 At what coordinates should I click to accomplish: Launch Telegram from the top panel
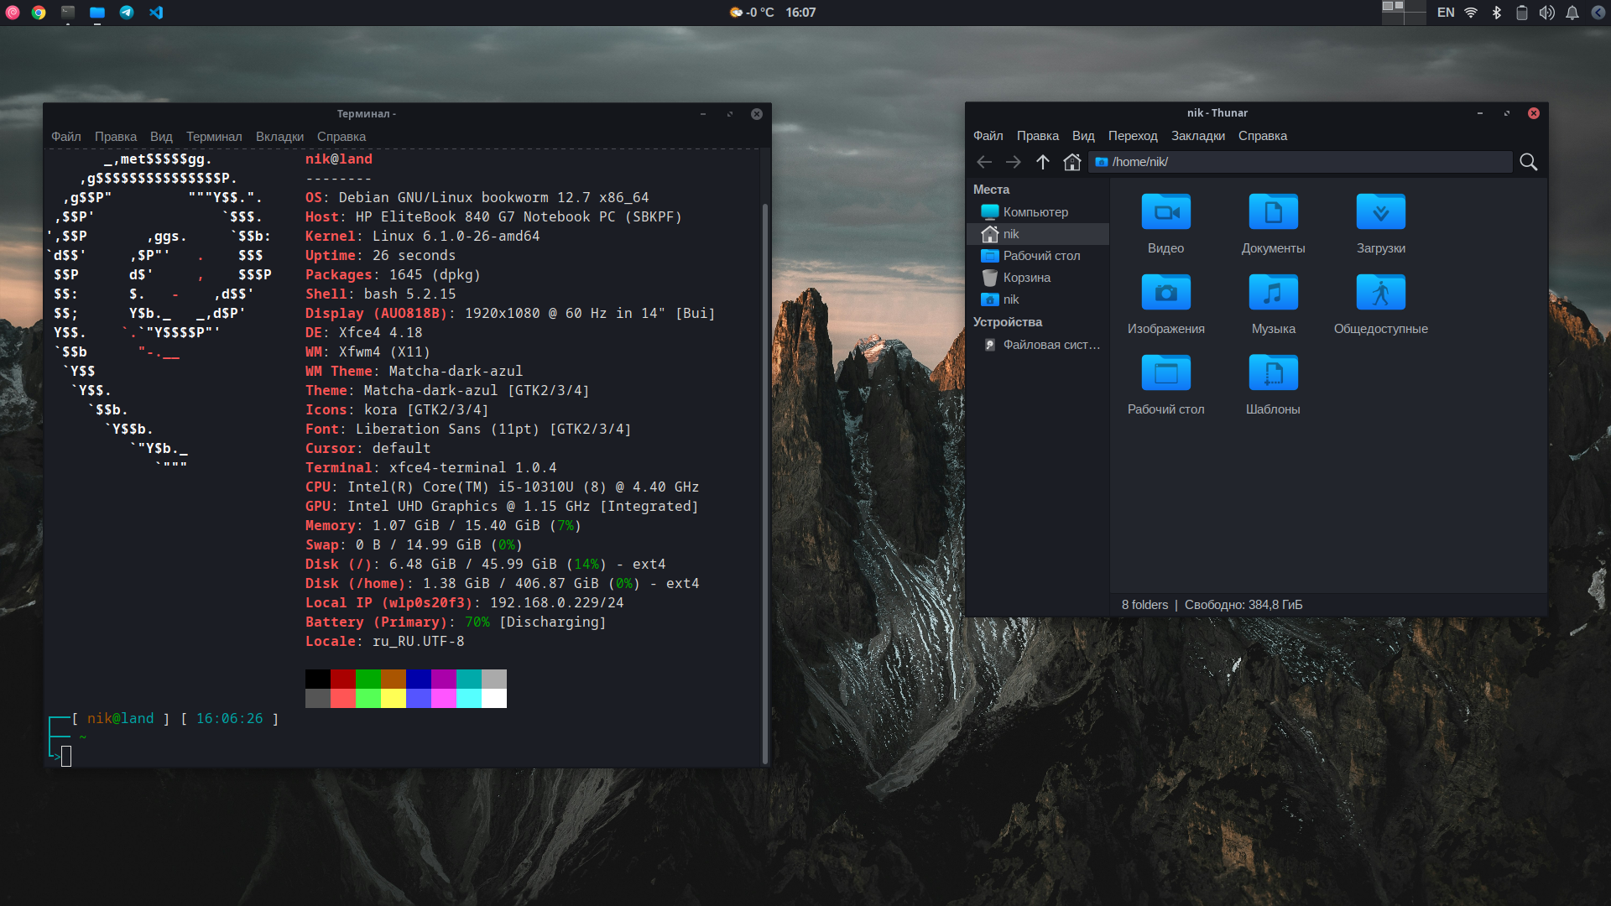[127, 13]
